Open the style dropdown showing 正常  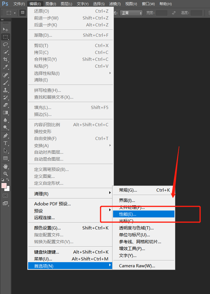click(x=131, y=13)
